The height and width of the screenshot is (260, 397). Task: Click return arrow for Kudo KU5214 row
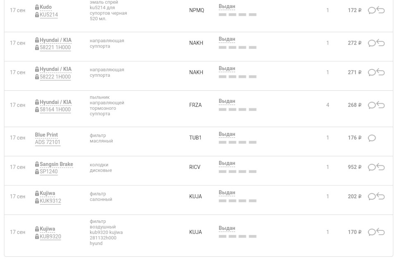tap(380, 10)
